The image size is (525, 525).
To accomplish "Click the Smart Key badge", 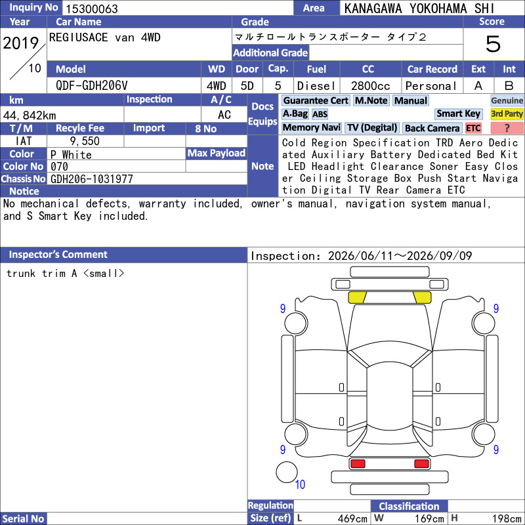I will coord(458,114).
